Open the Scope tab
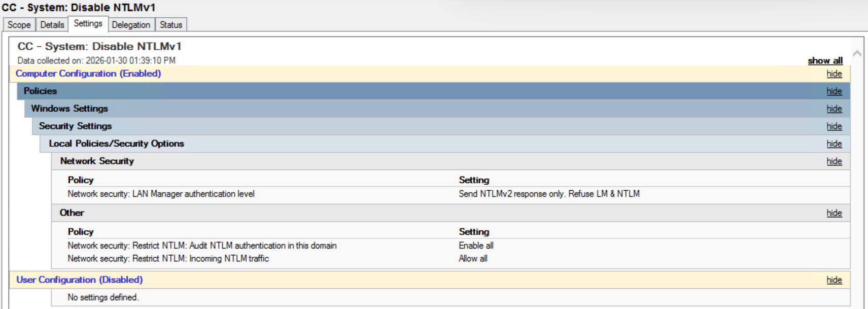The width and height of the screenshot is (868, 309). click(x=19, y=25)
